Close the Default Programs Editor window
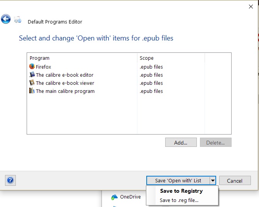The image size is (259, 207). (251, 6)
